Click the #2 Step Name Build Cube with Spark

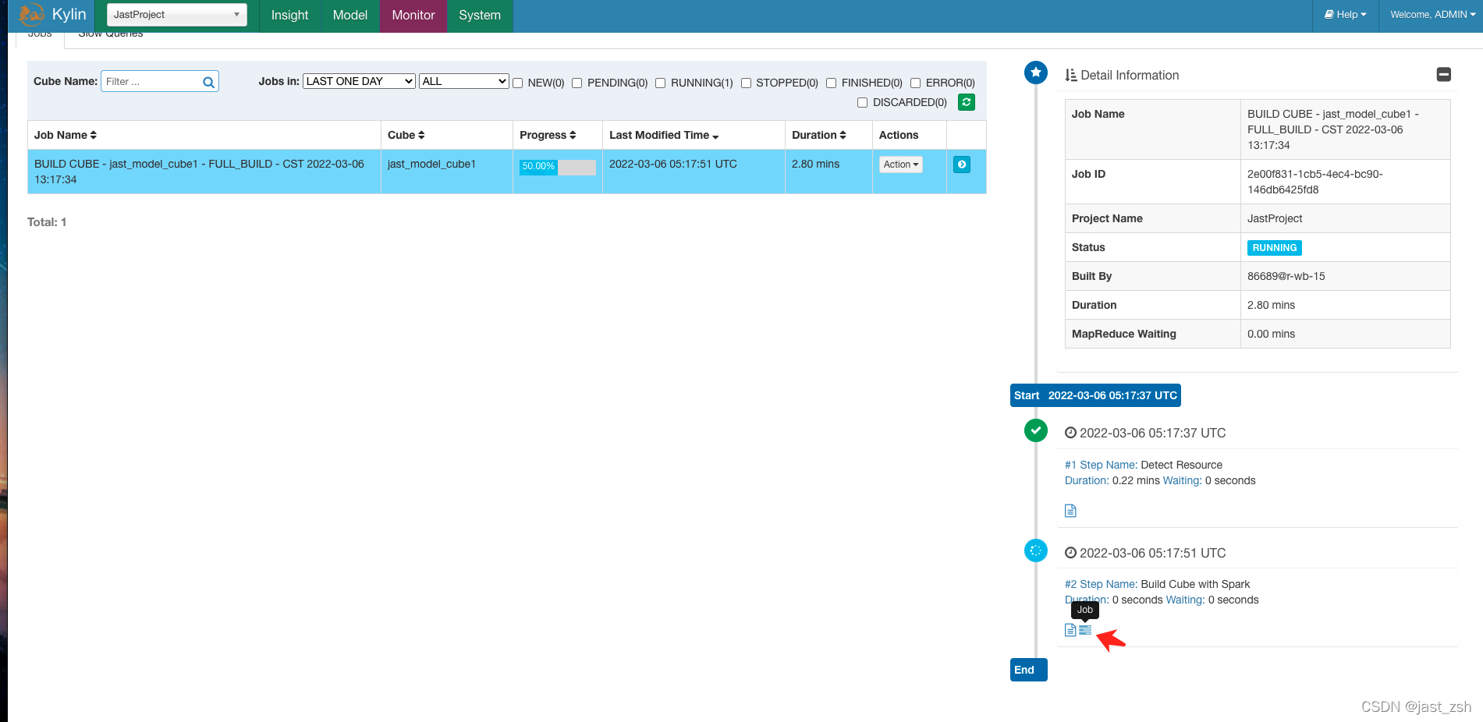click(1157, 584)
